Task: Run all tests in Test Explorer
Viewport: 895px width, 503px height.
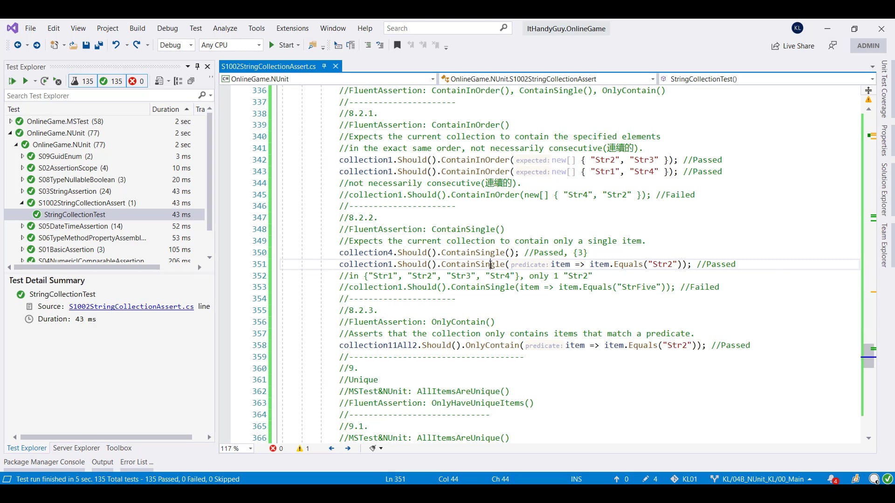Action: [x=12, y=81]
